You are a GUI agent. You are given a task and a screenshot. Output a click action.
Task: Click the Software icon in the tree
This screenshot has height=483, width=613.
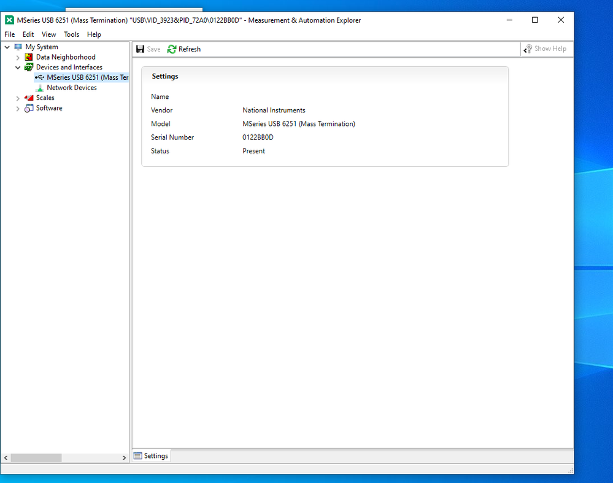tap(29, 109)
